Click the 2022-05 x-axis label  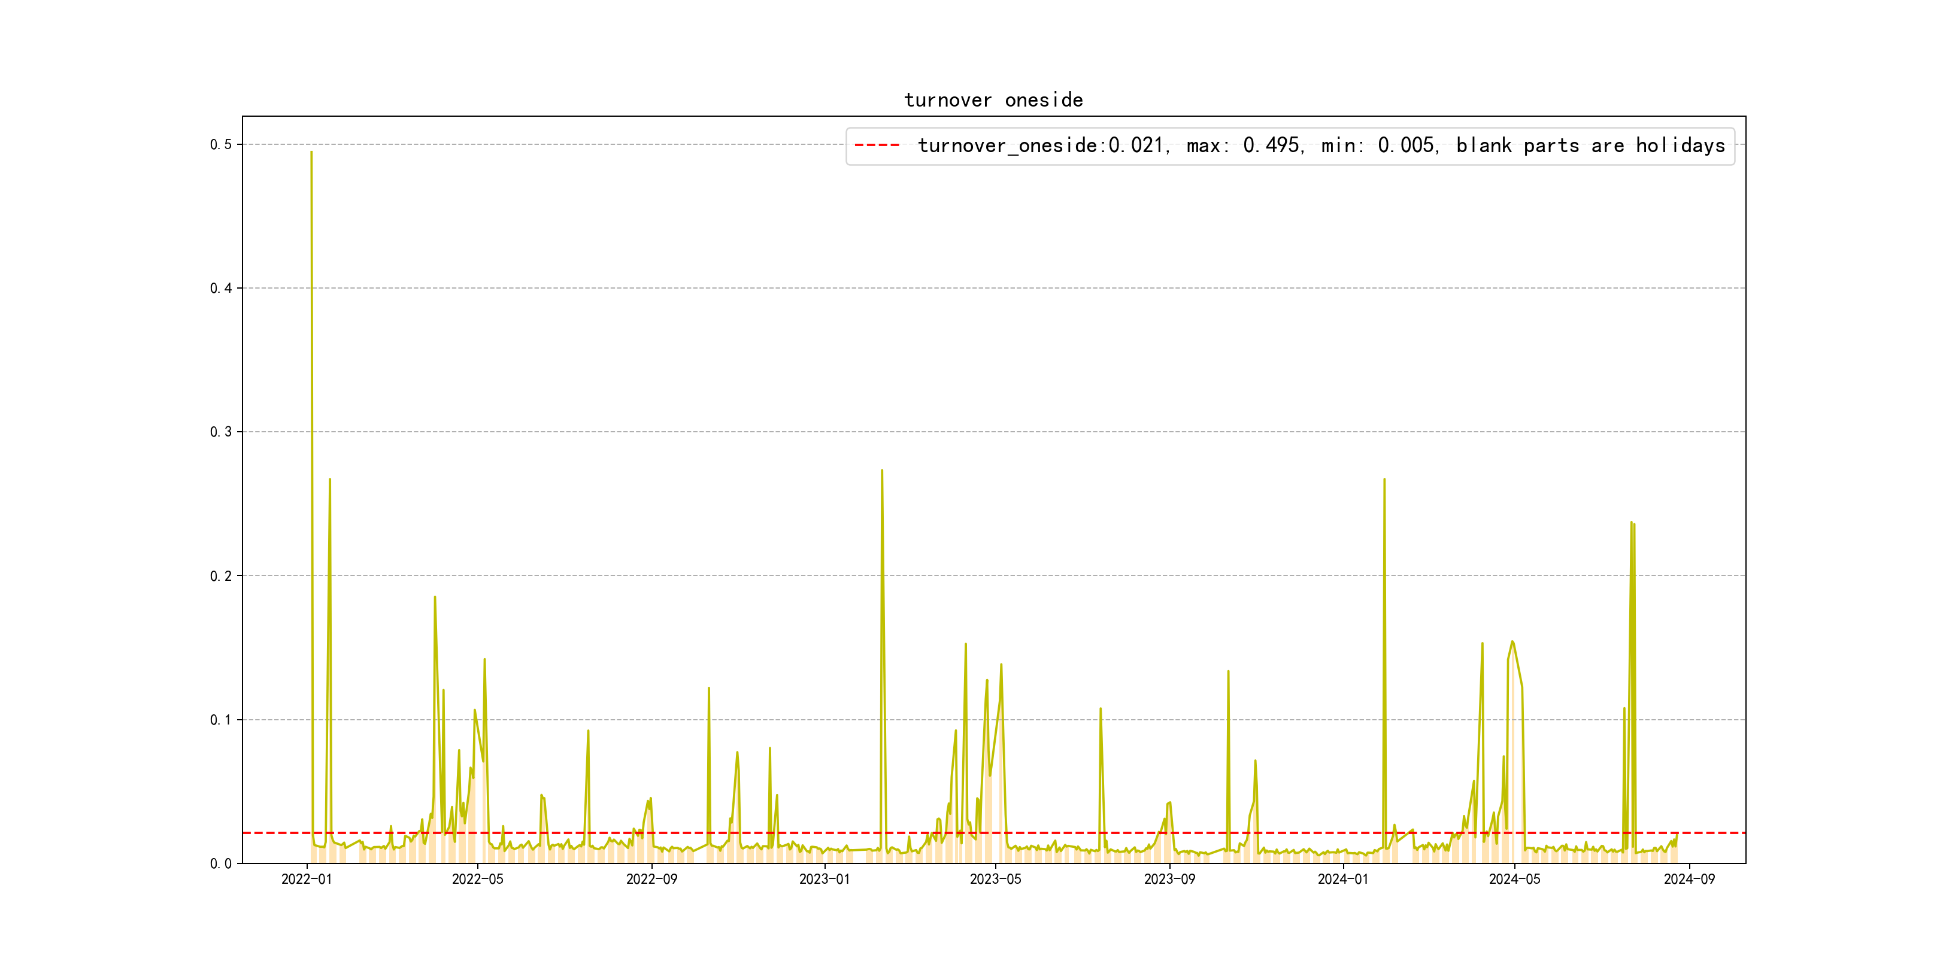[x=477, y=880]
